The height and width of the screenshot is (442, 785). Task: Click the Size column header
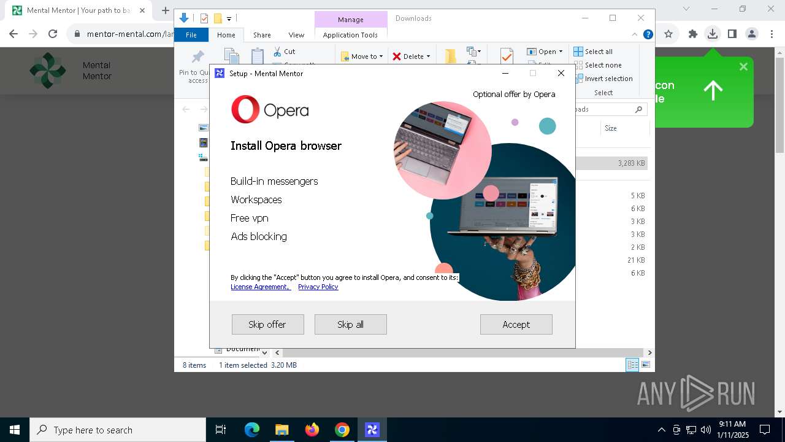tap(624, 128)
